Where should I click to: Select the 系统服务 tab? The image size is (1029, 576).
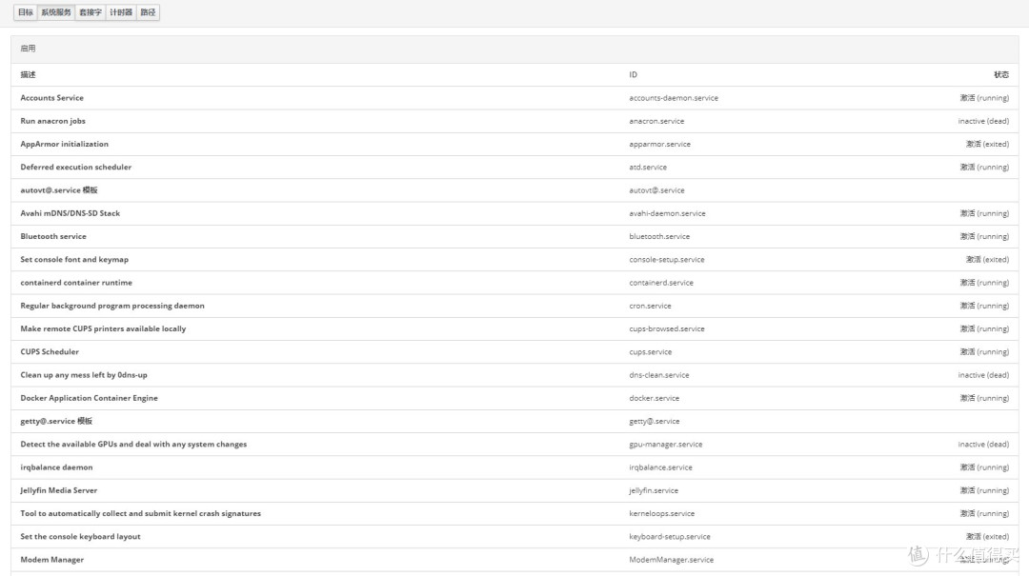pos(55,12)
